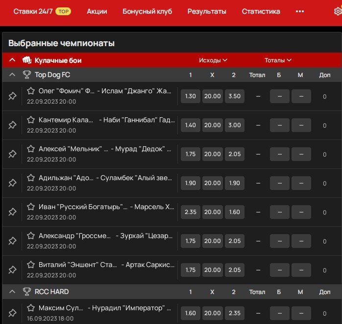The image size is (342, 324).
Task: Pin the Кантемир Кала fight row
Action: 12,125
